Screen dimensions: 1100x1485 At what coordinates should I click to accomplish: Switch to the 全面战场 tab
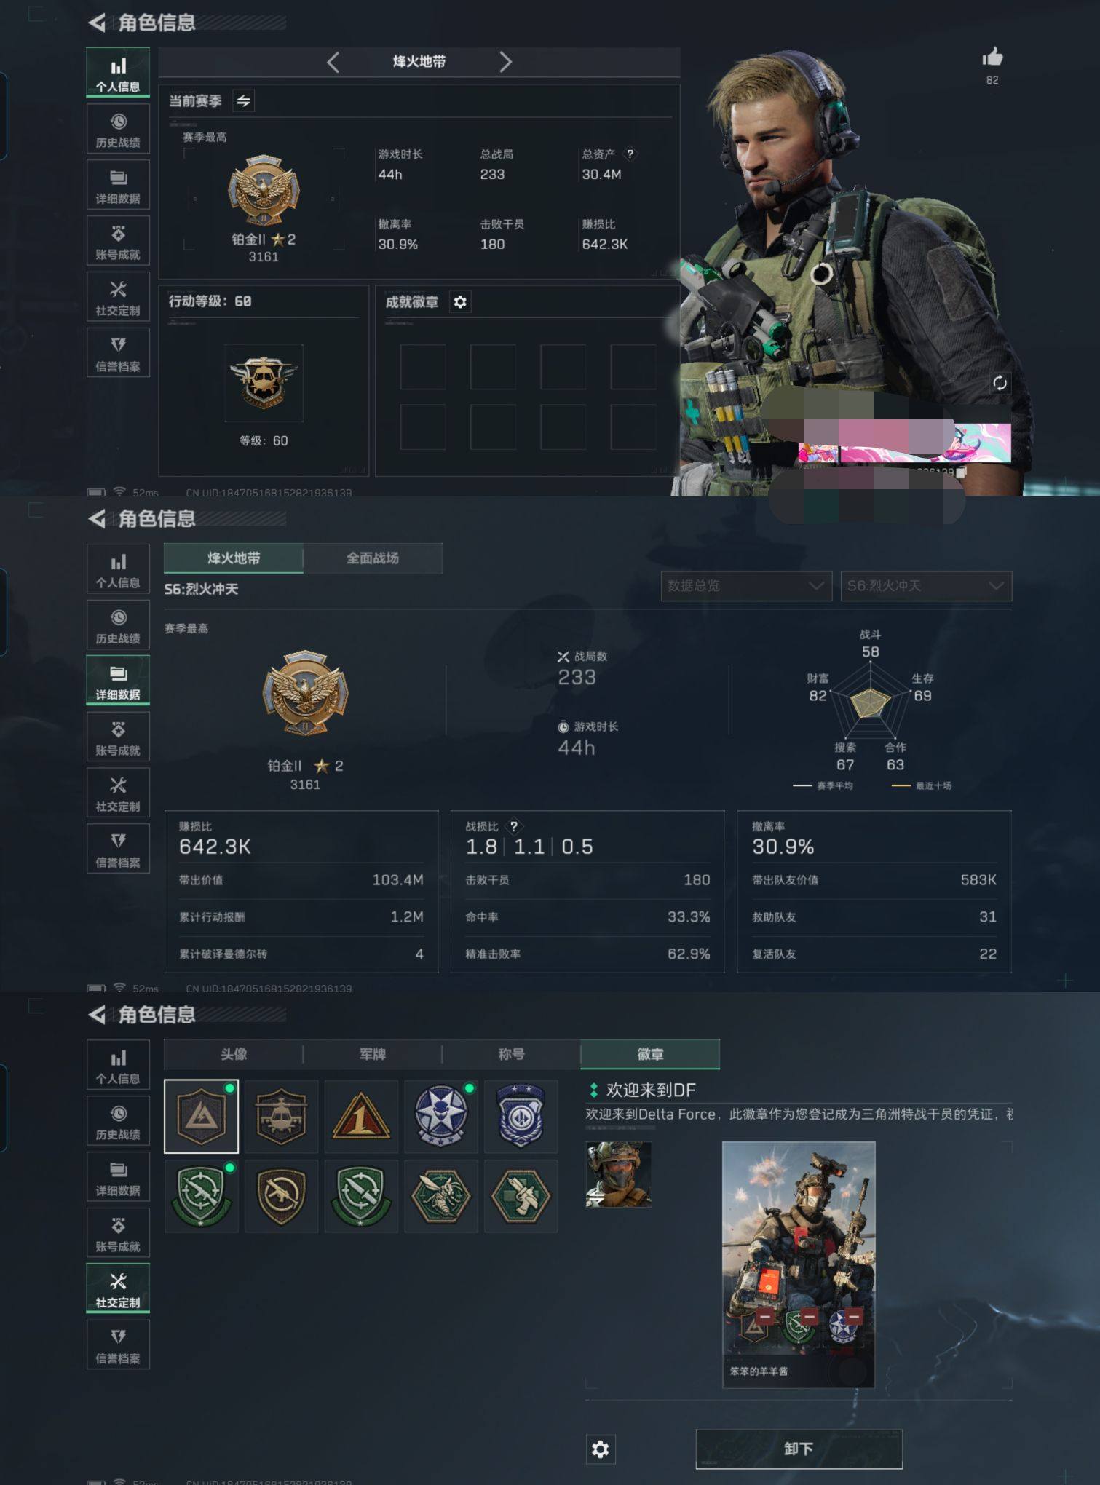(373, 558)
